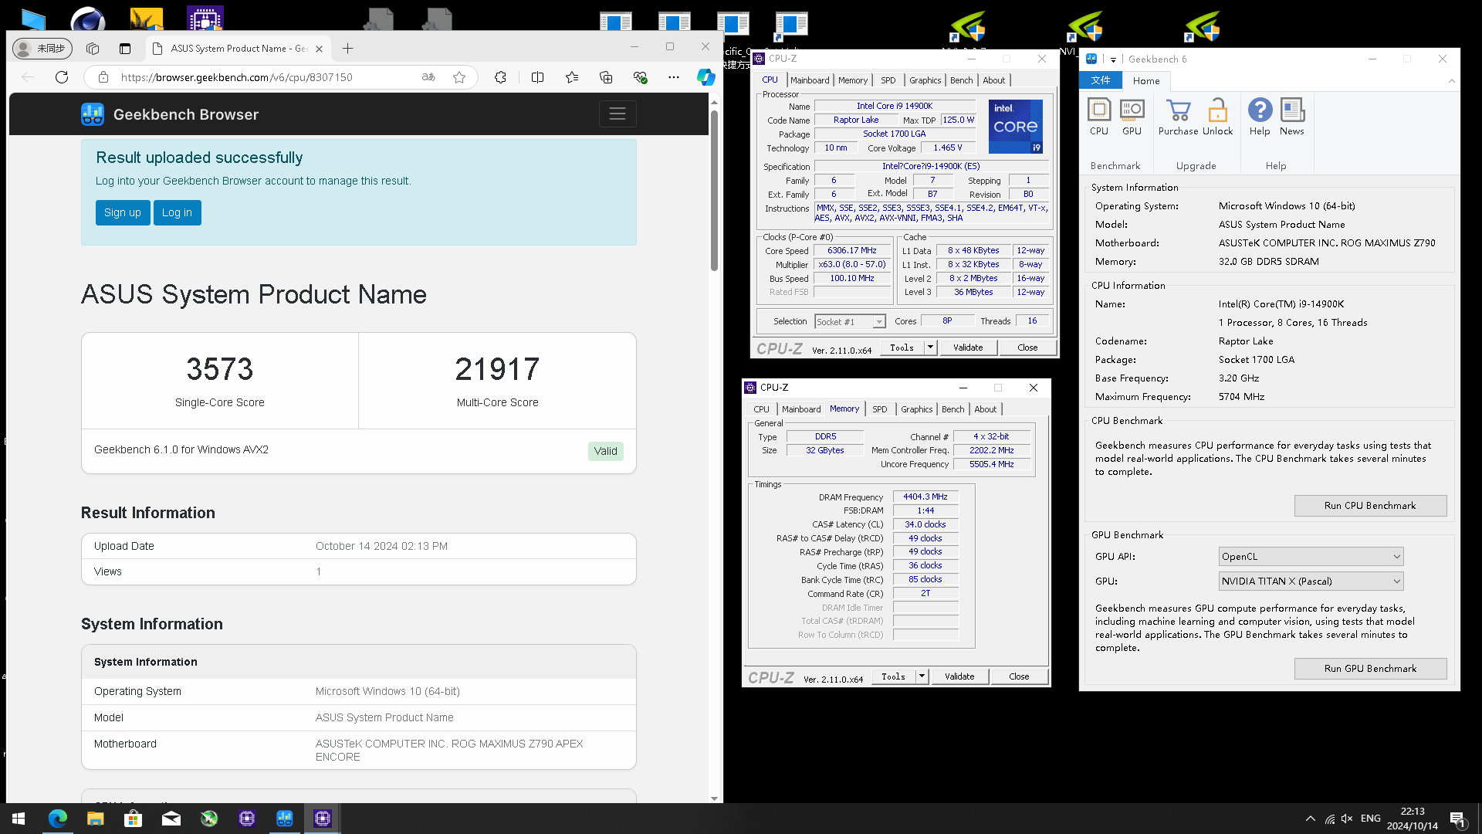
Task: Switch to SPD tab in upper CPU-Z window
Action: tap(888, 80)
